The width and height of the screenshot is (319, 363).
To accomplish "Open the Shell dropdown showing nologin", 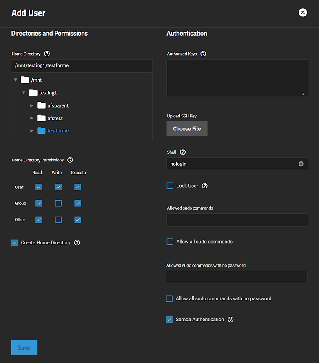I will coord(233,164).
